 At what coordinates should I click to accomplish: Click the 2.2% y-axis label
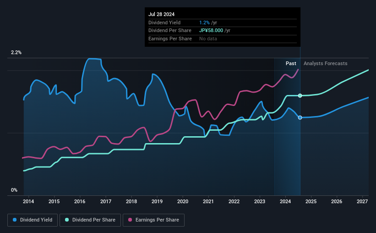(16, 53)
